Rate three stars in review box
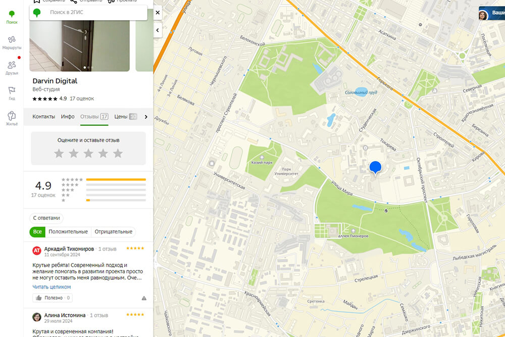The image size is (505, 337). (88, 154)
